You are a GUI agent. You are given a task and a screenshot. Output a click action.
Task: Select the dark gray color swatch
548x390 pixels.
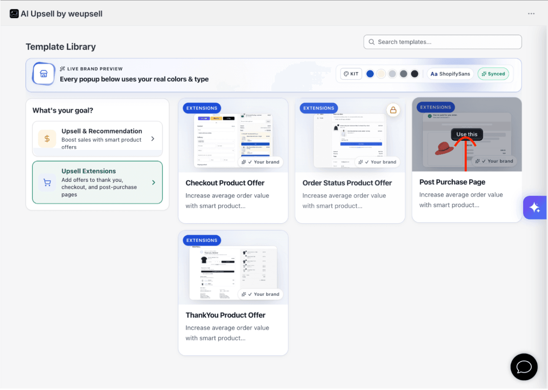(404, 74)
